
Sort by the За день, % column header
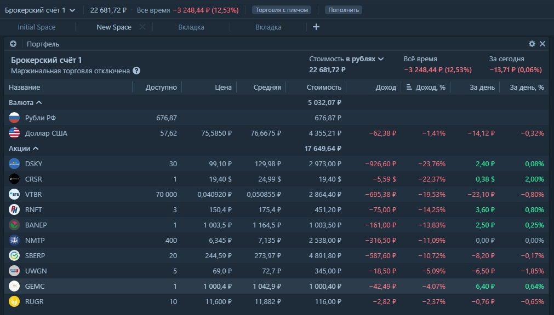527,87
